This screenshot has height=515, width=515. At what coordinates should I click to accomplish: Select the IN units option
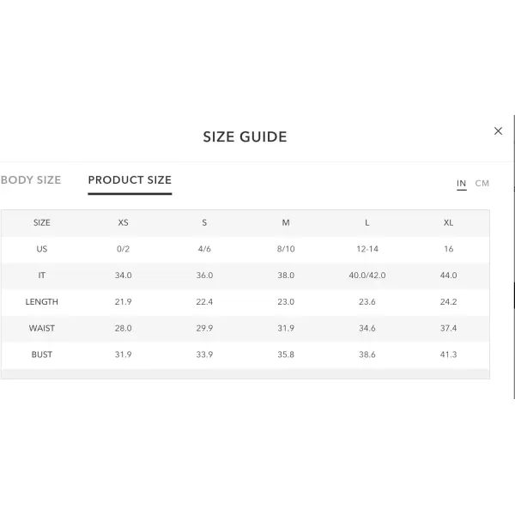tap(461, 184)
